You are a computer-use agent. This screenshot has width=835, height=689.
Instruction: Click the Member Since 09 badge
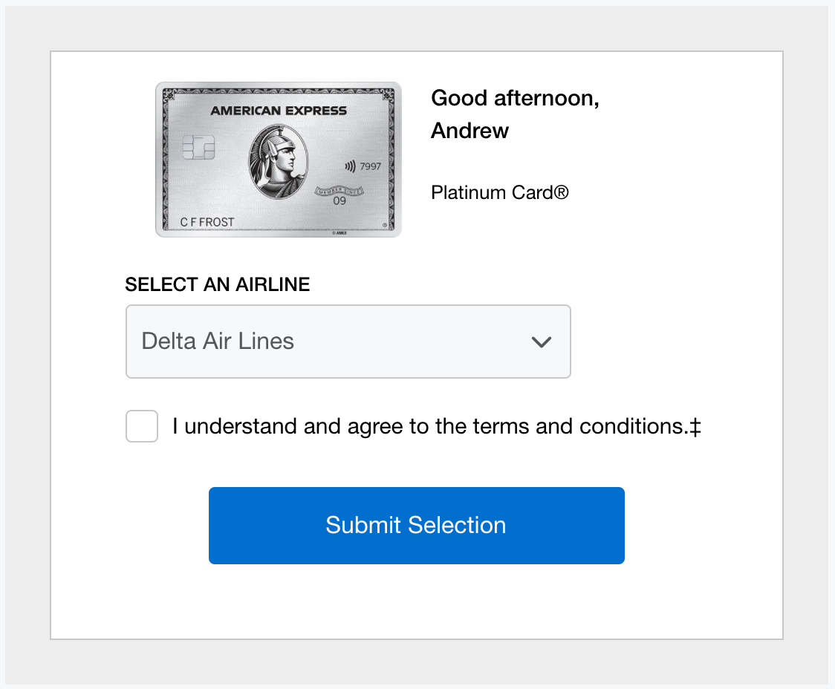[x=338, y=193]
